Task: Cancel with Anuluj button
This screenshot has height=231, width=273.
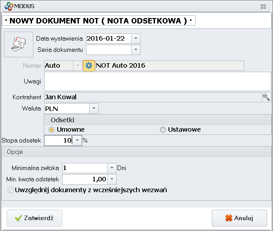Action: (239, 218)
